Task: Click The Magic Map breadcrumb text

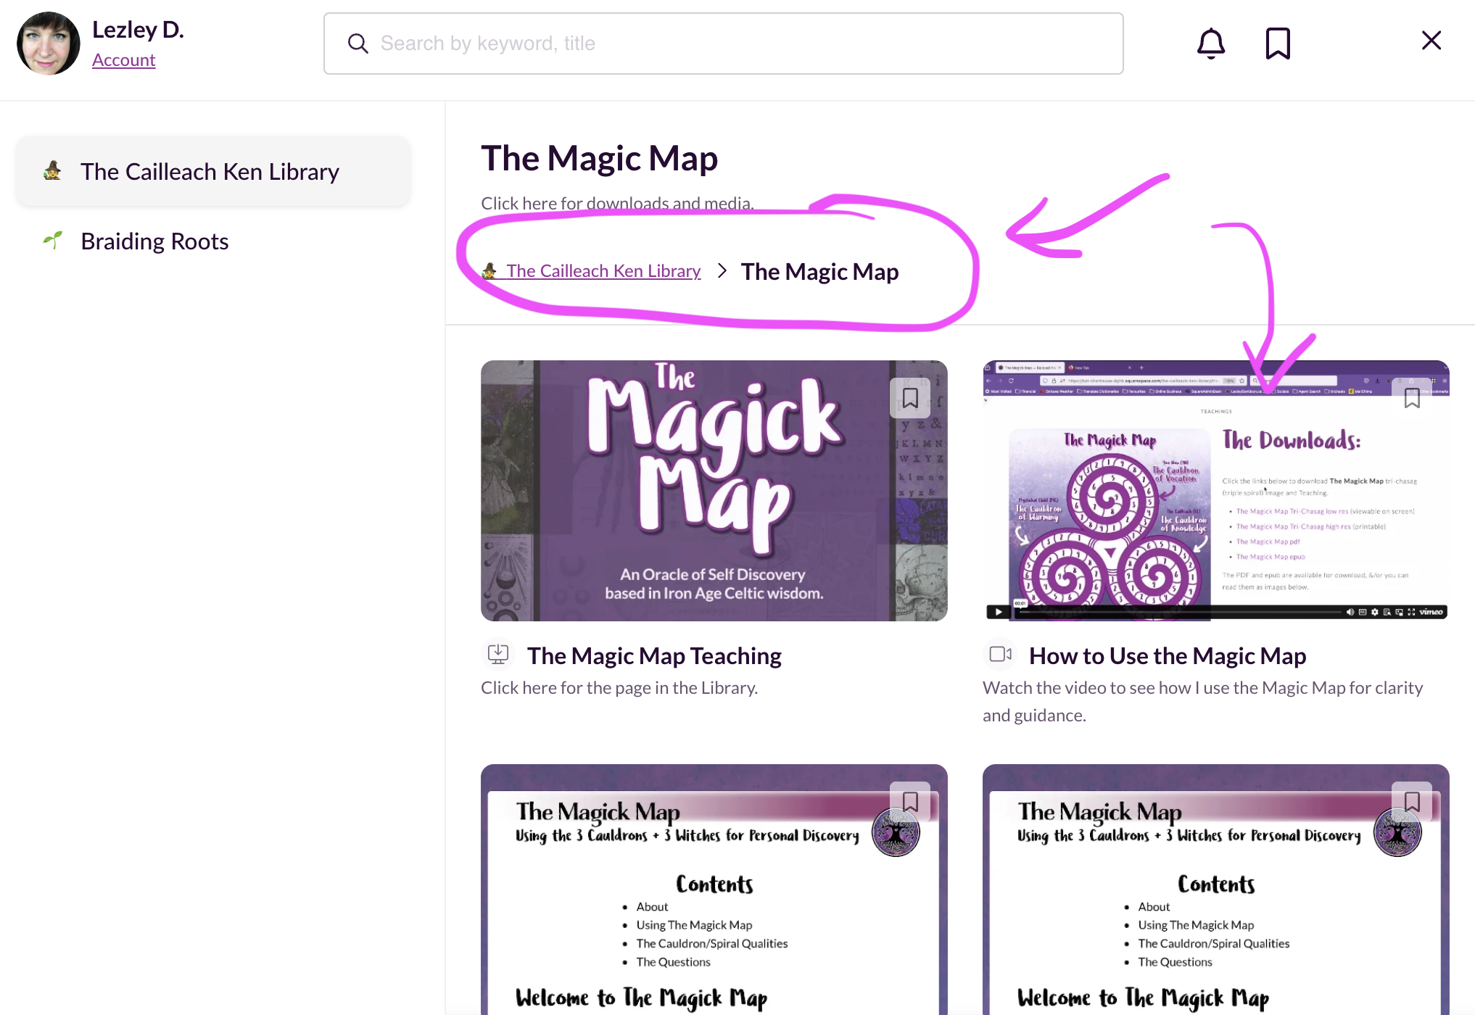Action: tap(819, 272)
